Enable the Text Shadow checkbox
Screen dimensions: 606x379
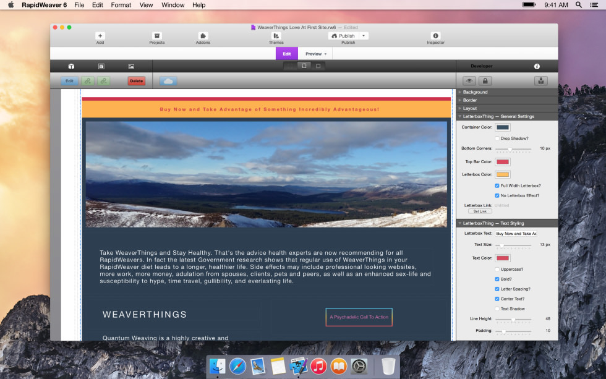click(497, 309)
